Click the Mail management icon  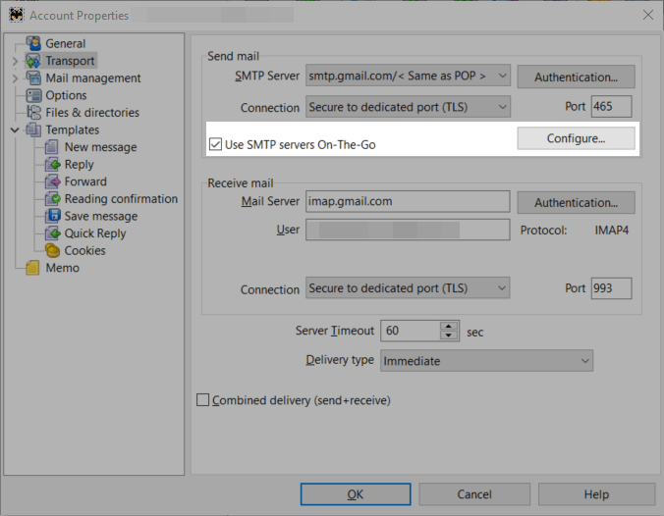tap(33, 77)
